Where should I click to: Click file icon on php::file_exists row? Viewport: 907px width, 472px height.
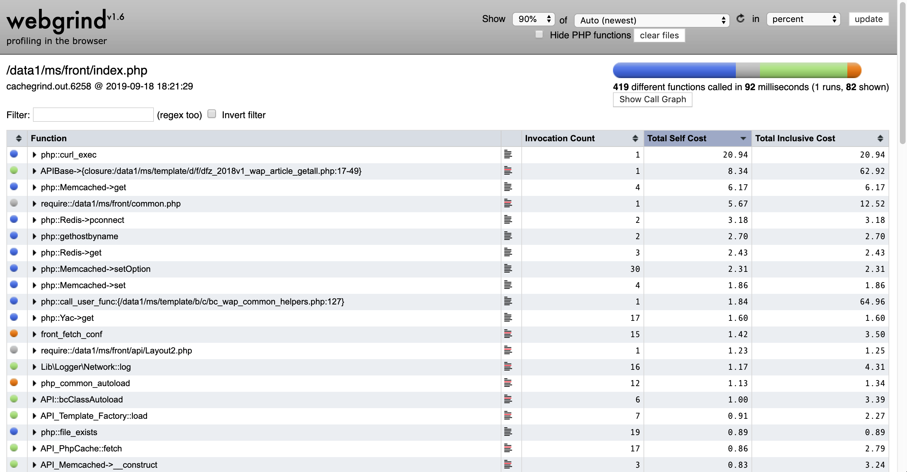coord(508,432)
